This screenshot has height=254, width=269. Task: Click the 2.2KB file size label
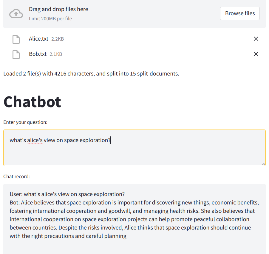pyautogui.click(x=58, y=39)
